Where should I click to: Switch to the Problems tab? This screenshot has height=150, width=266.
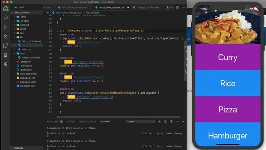click(x=52, y=121)
